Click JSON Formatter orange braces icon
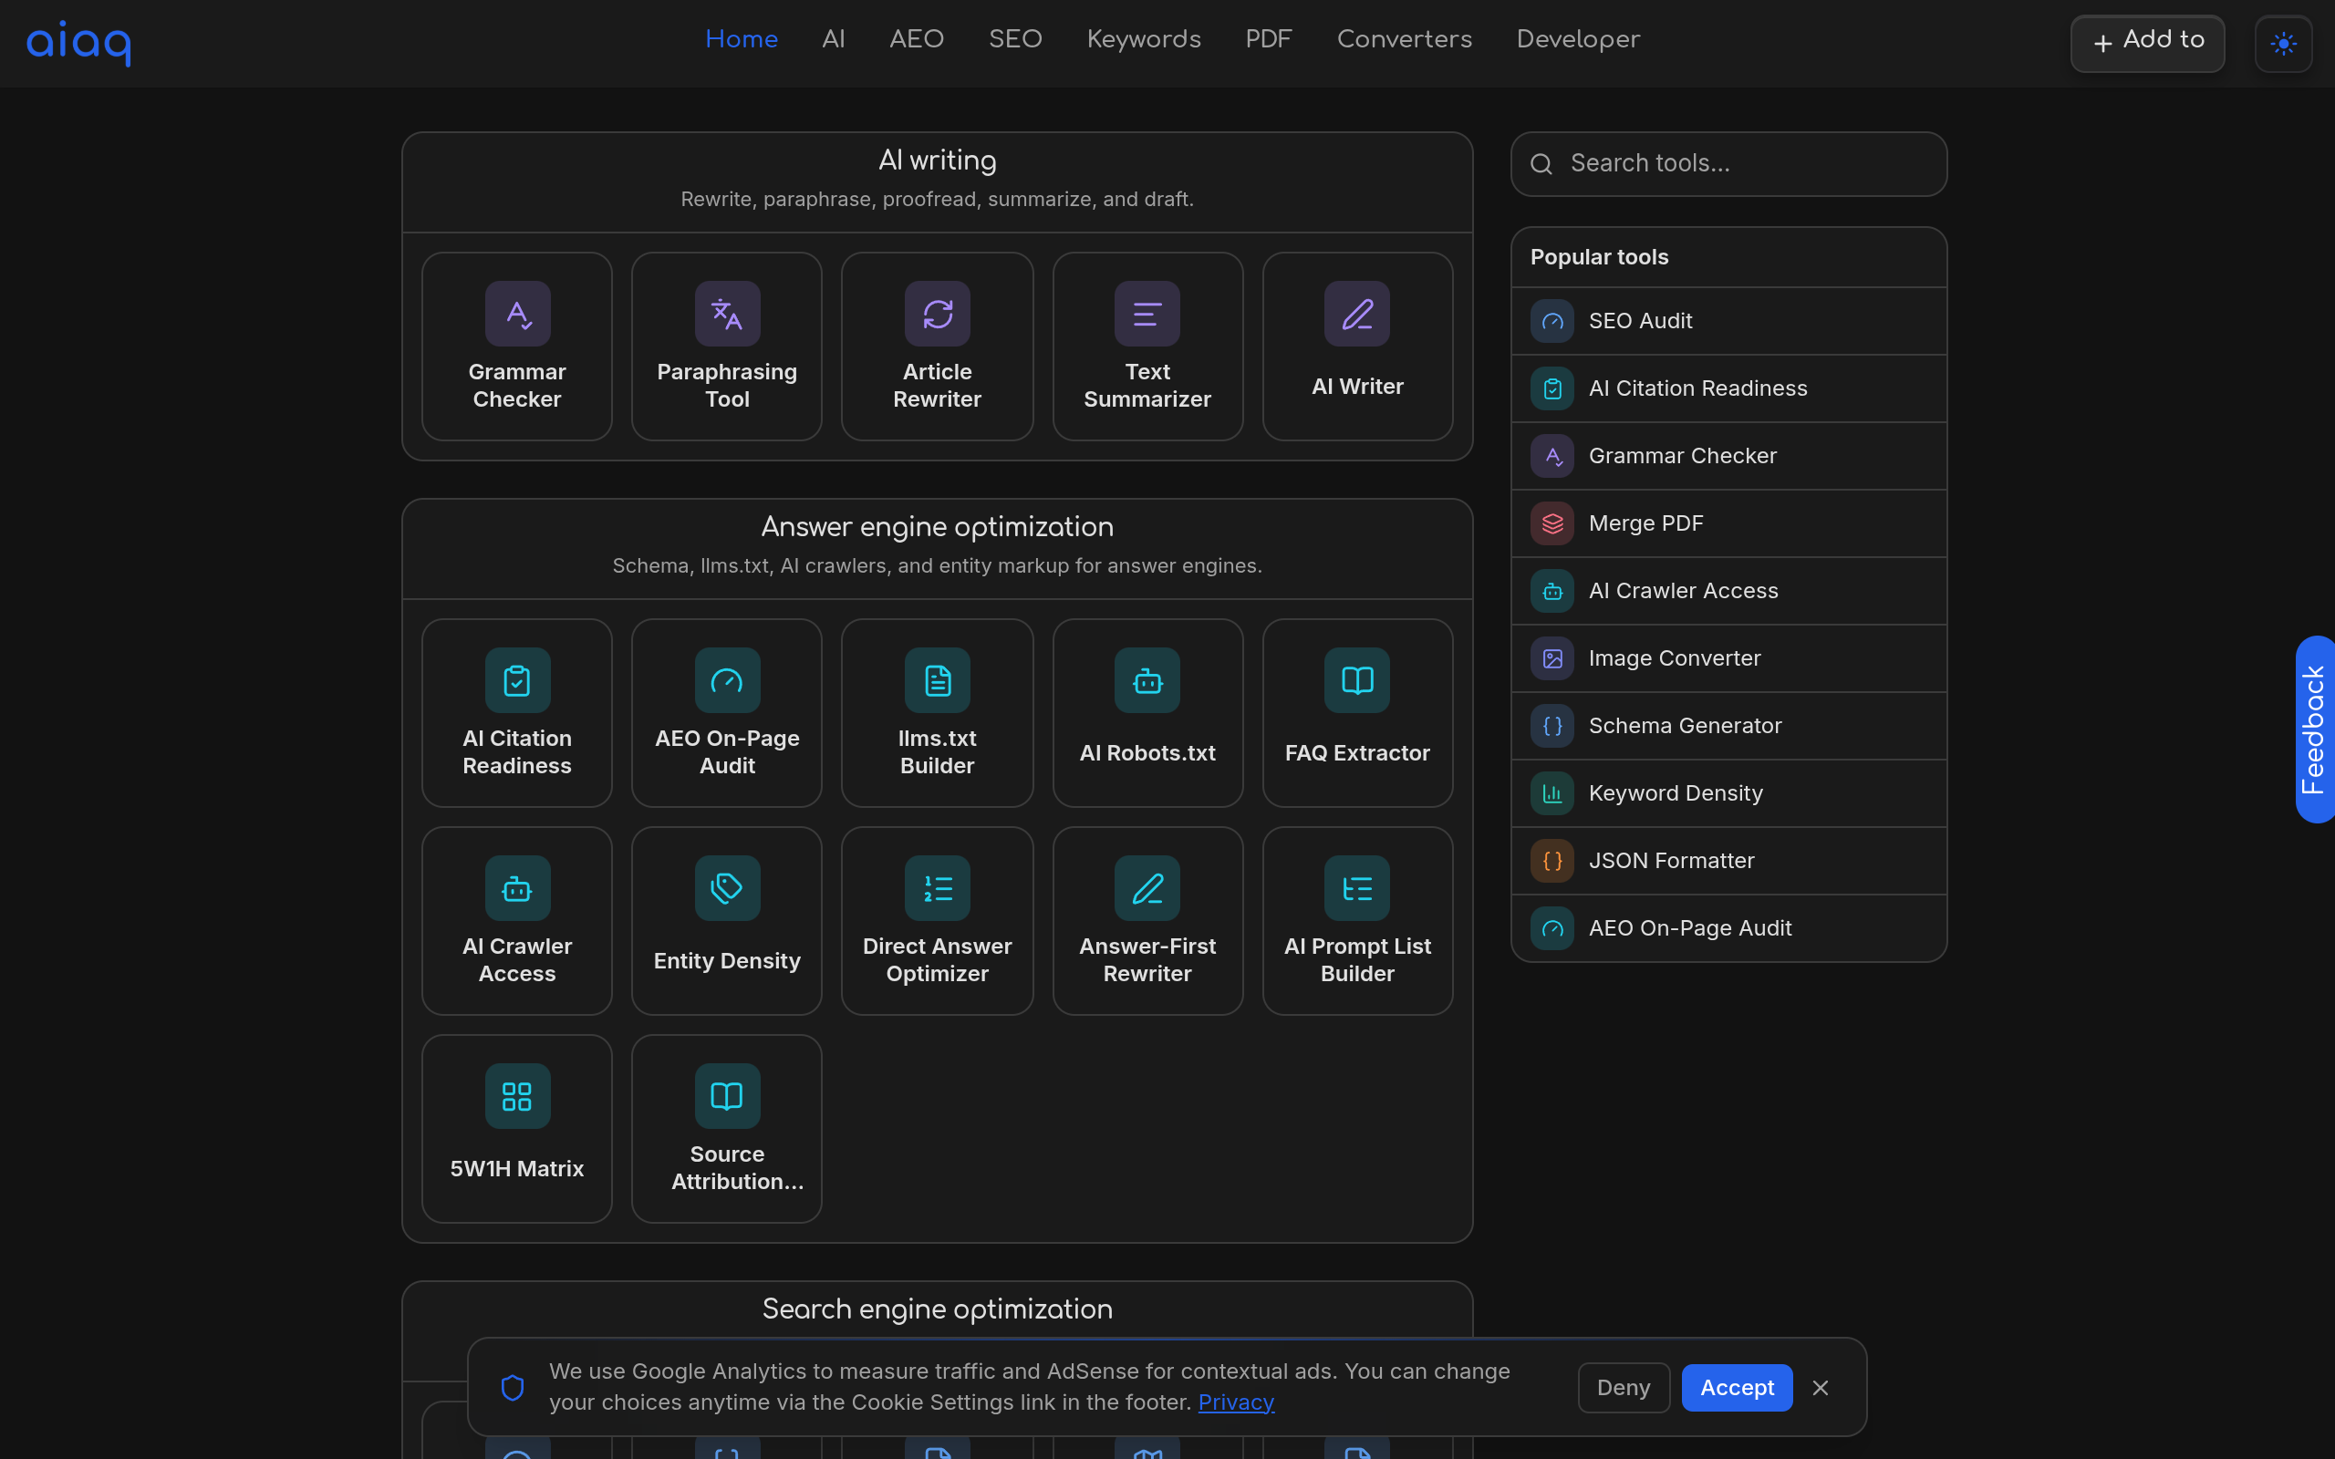The width and height of the screenshot is (2335, 1459). pyautogui.click(x=1551, y=862)
